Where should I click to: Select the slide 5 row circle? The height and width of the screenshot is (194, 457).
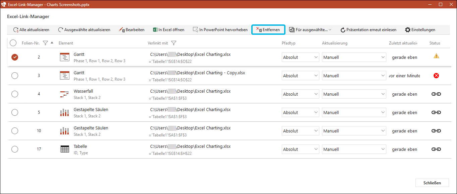pyautogui.click(x=15, y=112)
